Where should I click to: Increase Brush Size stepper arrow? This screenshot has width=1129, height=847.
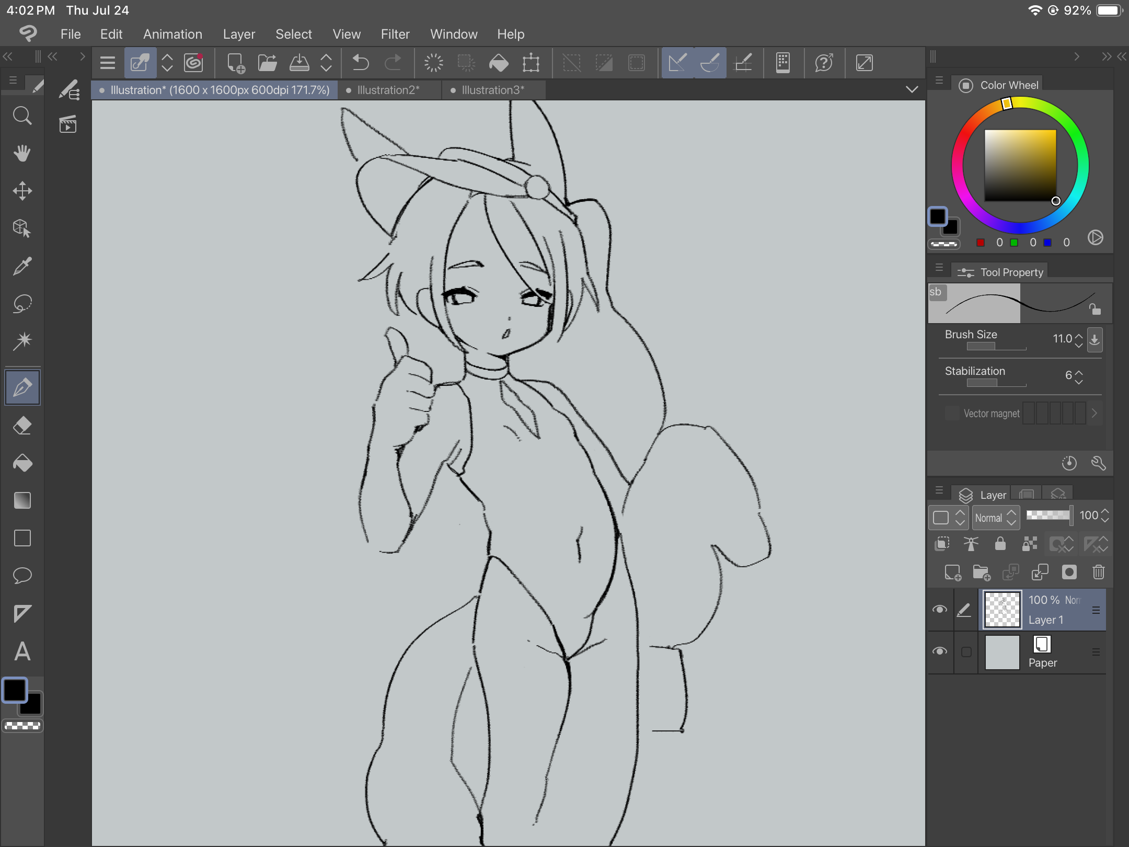(x=1079, y=335)
